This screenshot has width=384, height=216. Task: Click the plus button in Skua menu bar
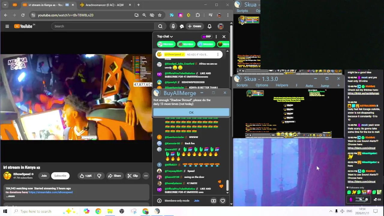pyautogui.click(x=338, y=85)
